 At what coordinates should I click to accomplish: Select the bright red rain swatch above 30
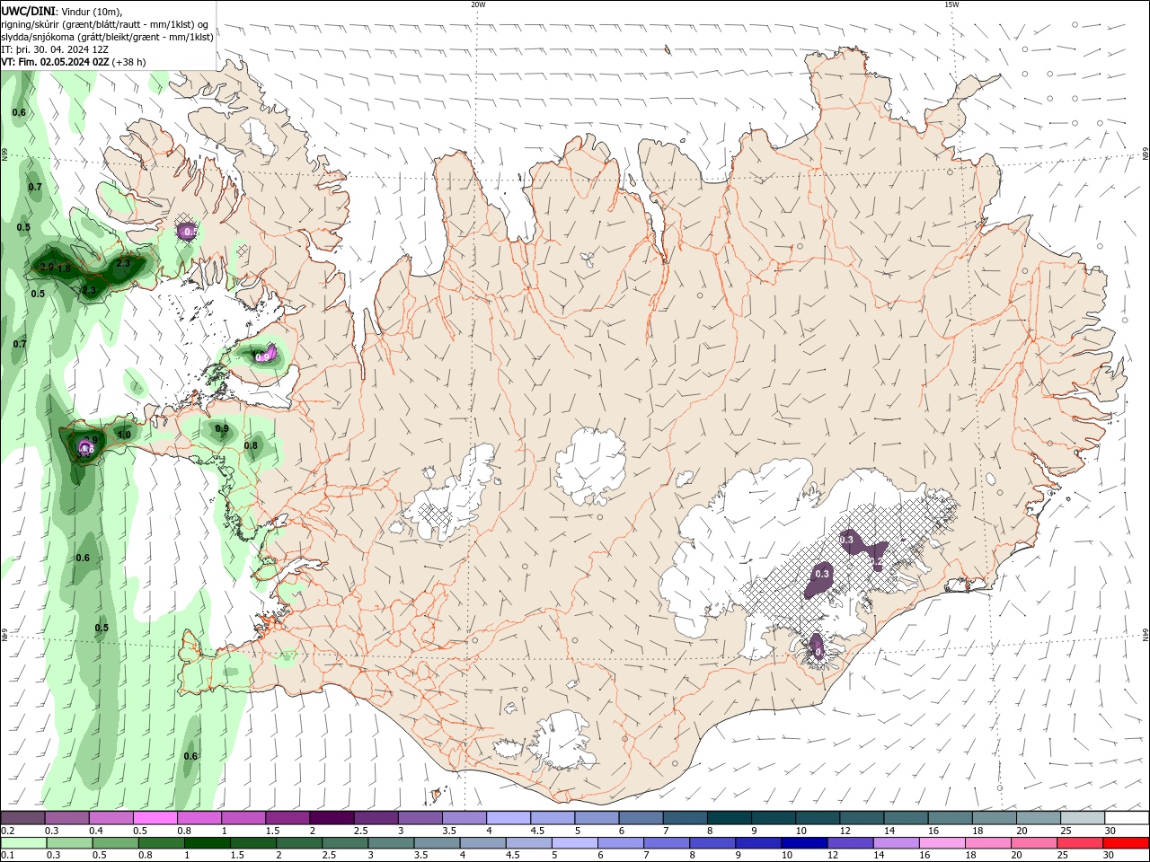1125,843
